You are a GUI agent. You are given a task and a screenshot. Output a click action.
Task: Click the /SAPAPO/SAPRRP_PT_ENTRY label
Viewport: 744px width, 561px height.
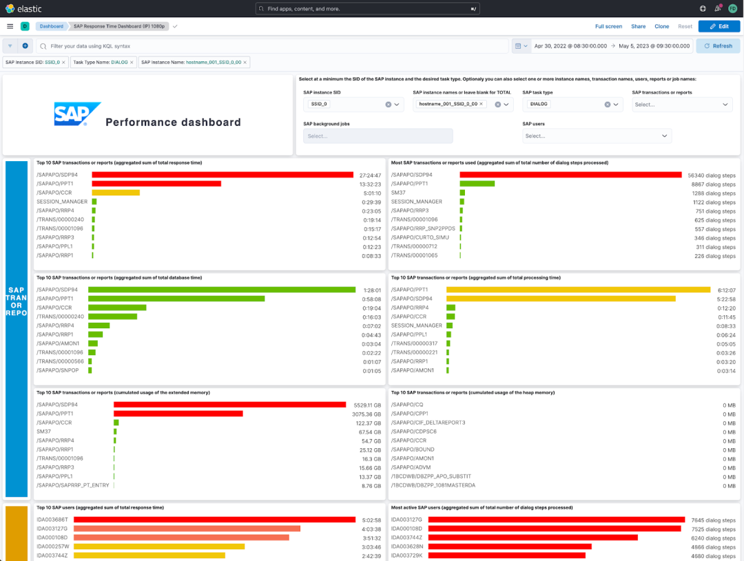[73, 485]
